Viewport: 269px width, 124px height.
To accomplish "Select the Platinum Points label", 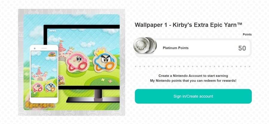I will (x=175, y=48).
